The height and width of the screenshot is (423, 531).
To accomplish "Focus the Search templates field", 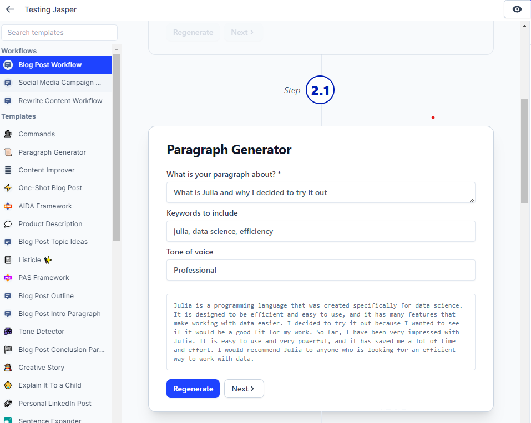I will tap(59, 33).
